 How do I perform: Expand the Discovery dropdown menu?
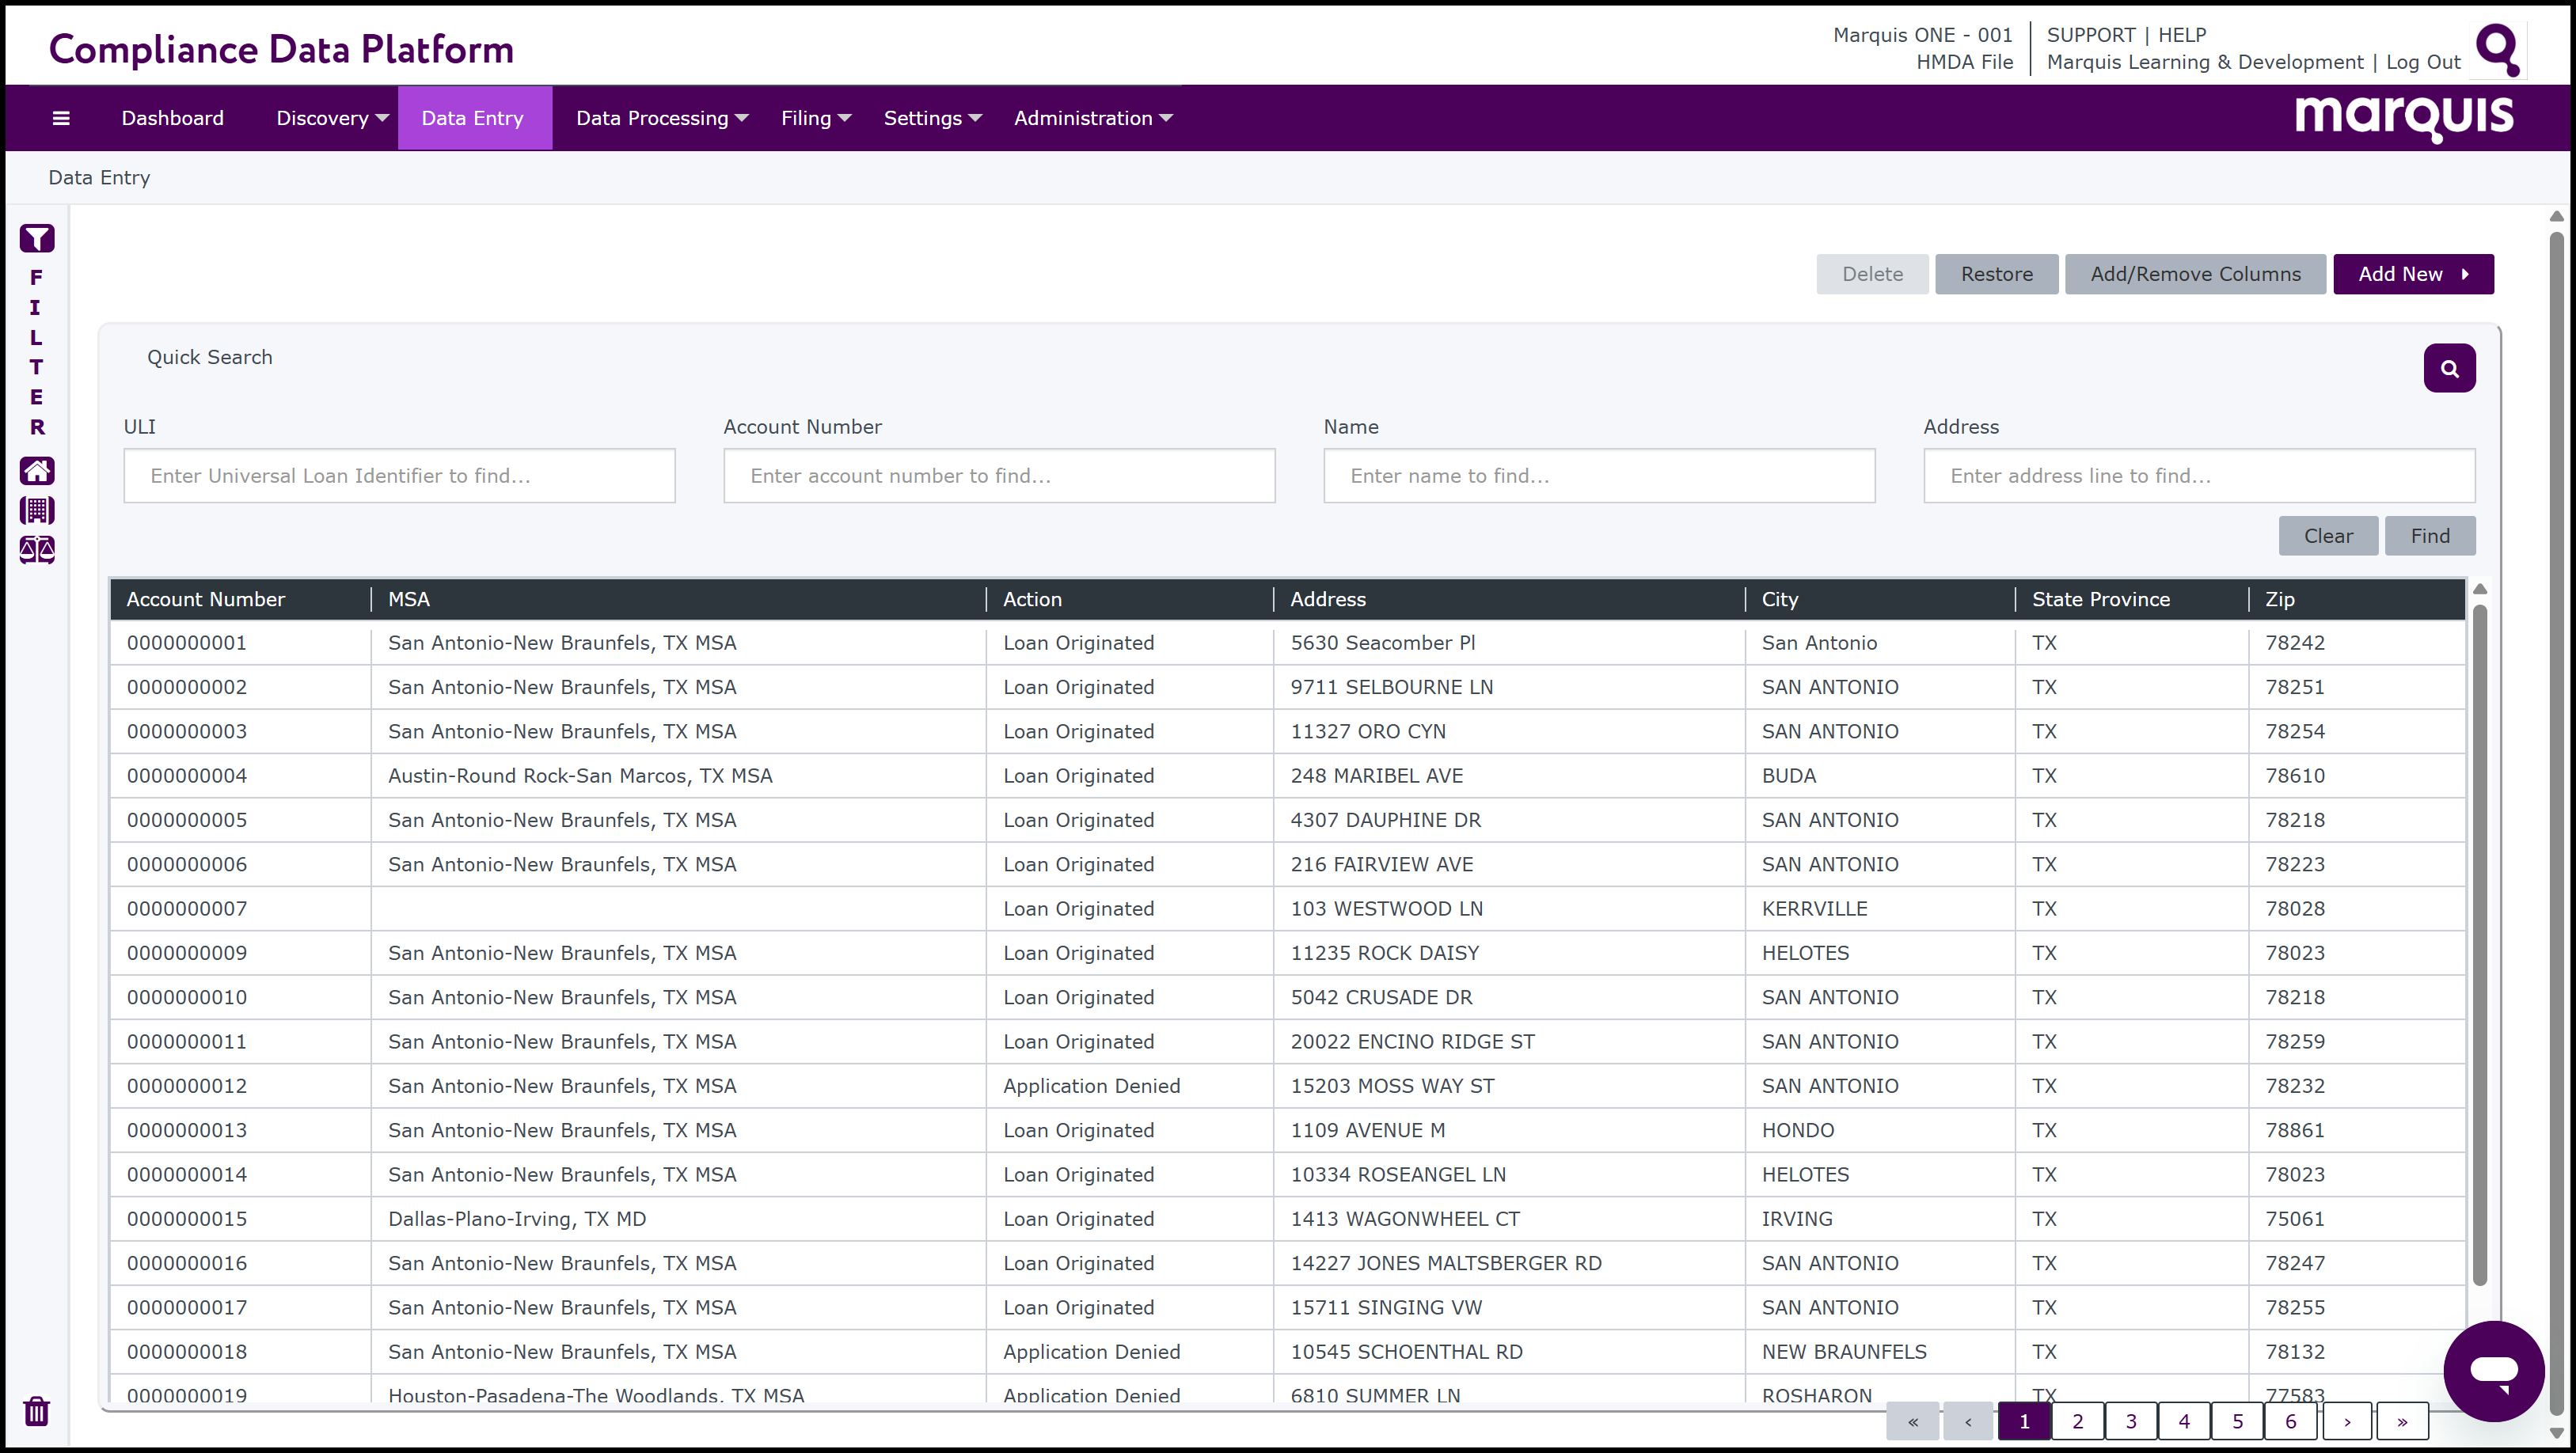tap(332, 118)
